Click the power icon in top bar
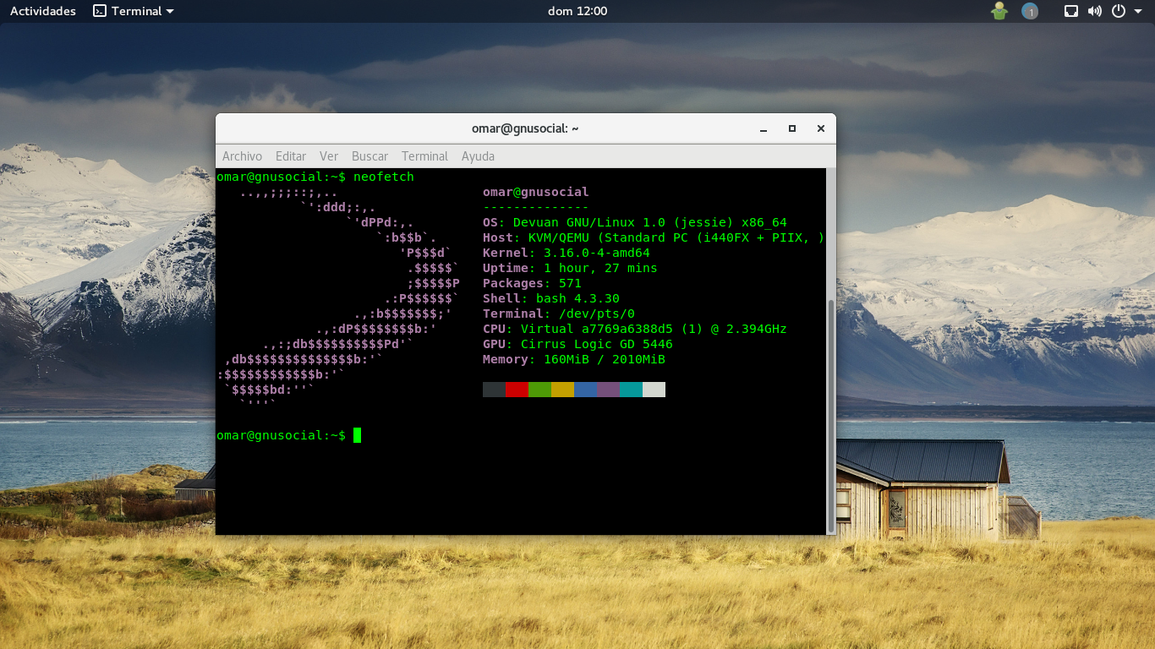Image resolution: width=1155 pixels, height=649 pixels. tap(1119, 11)
